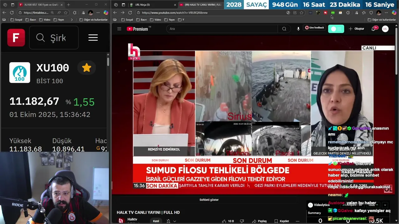Reload the Fintables browser page
Image resolution: width=399 pixels, height=224 pixels.
[12, 13]
